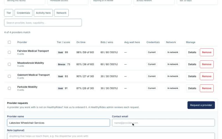The height and width of the screenshot is (139, 222).
Task: Open Details for Meadowbrook Mobility
Action: pyautogui.click(x=192, y=64)
